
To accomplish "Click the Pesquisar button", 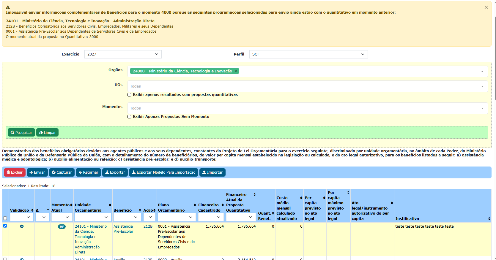I will coord(21,132).
